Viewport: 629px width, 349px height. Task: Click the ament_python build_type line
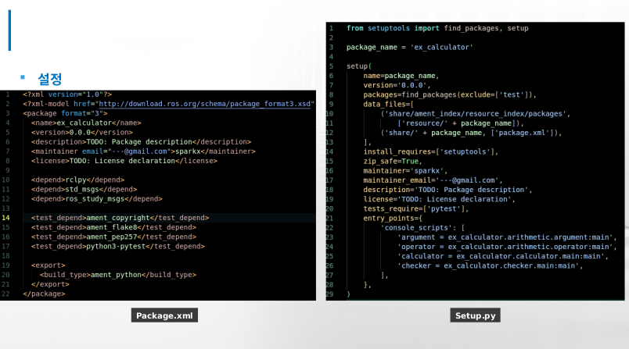118,275
